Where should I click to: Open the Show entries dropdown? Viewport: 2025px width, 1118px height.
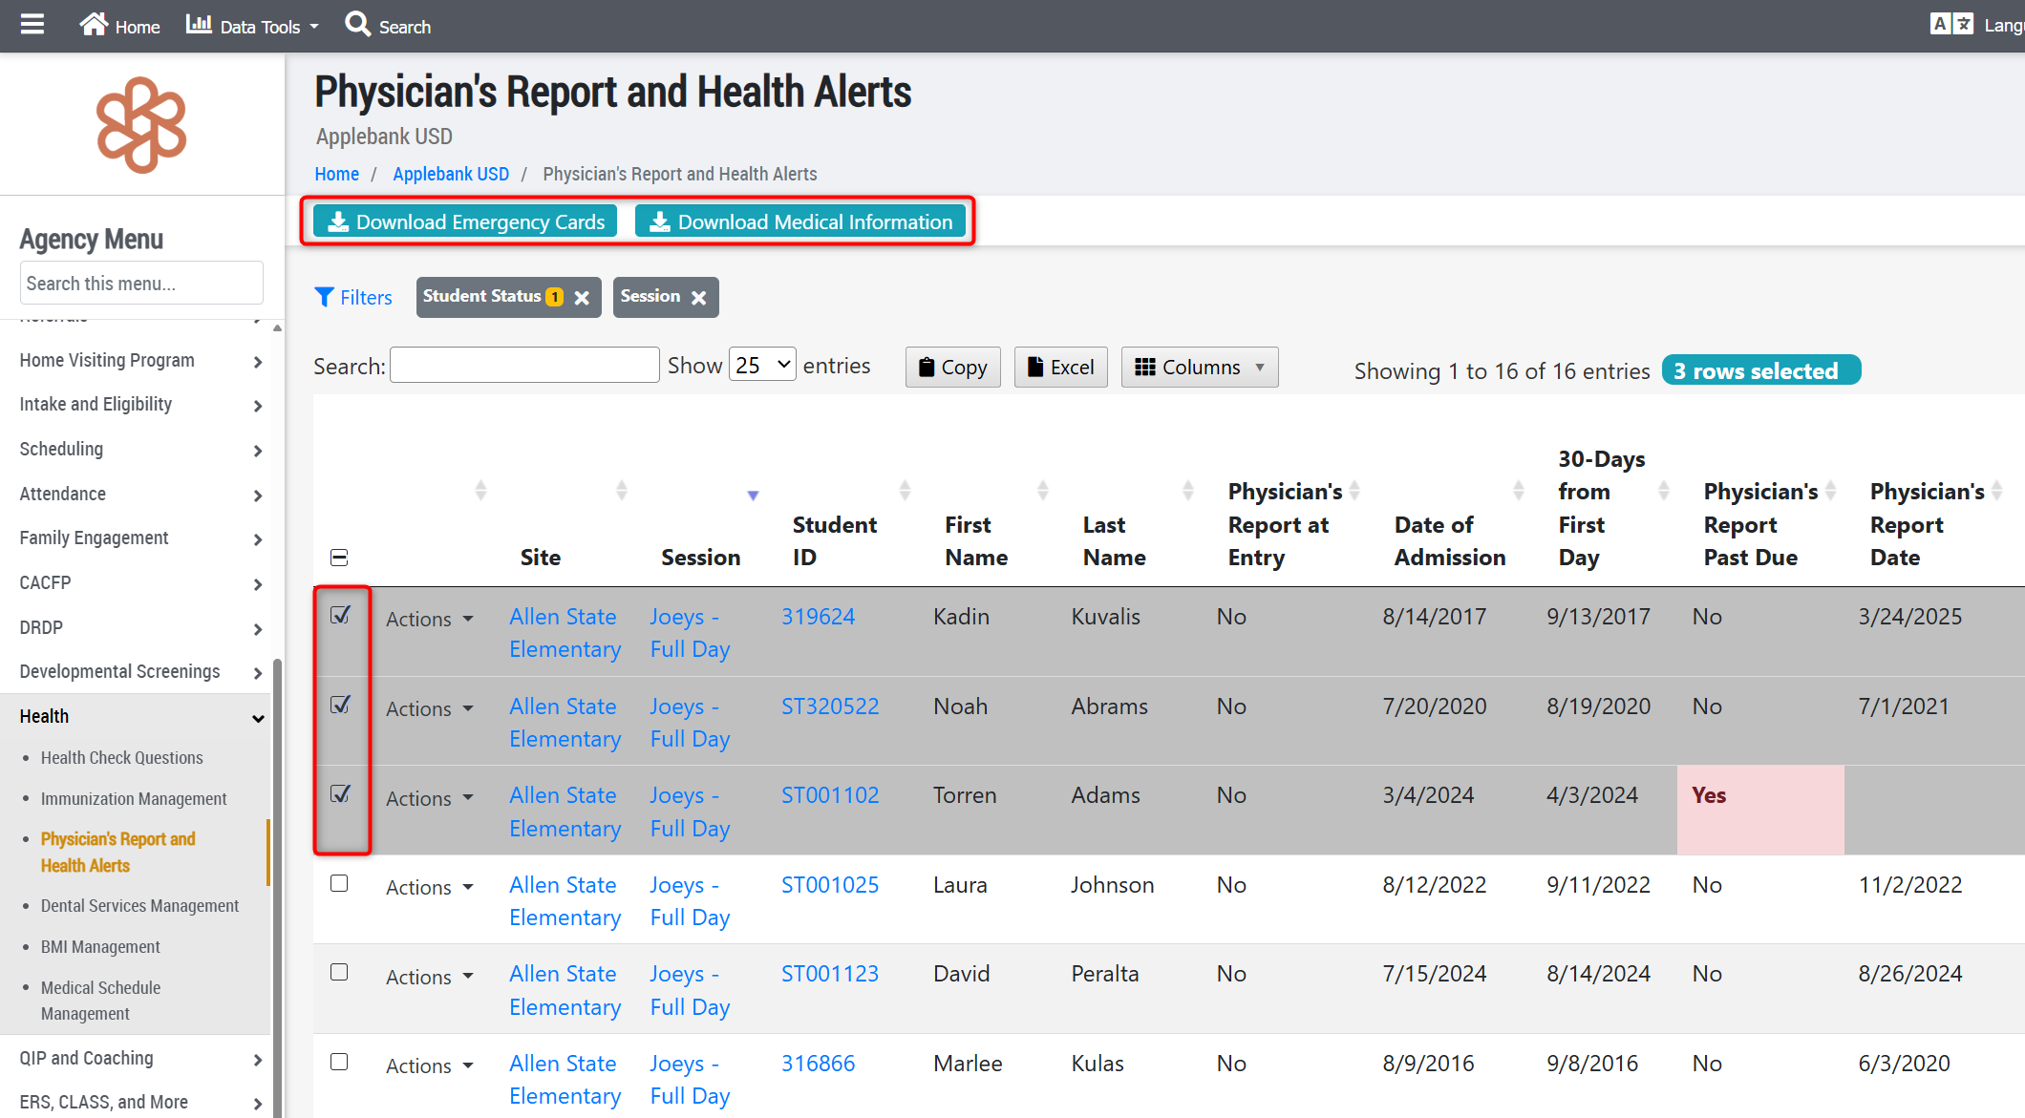pos(762,365)
